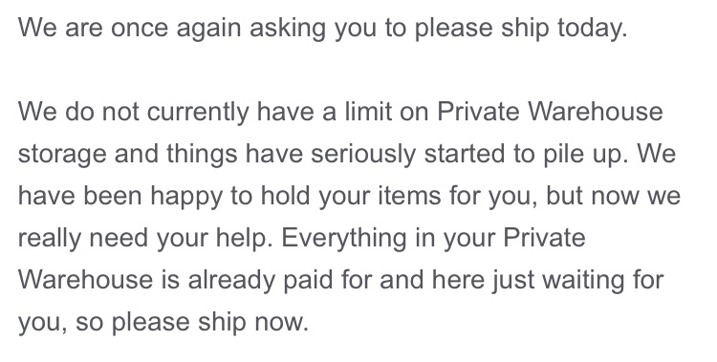Image resolution: width=717 pixels, height=362 pixels.
Task: Click the word "started"
Action: (x=464, y=155)
